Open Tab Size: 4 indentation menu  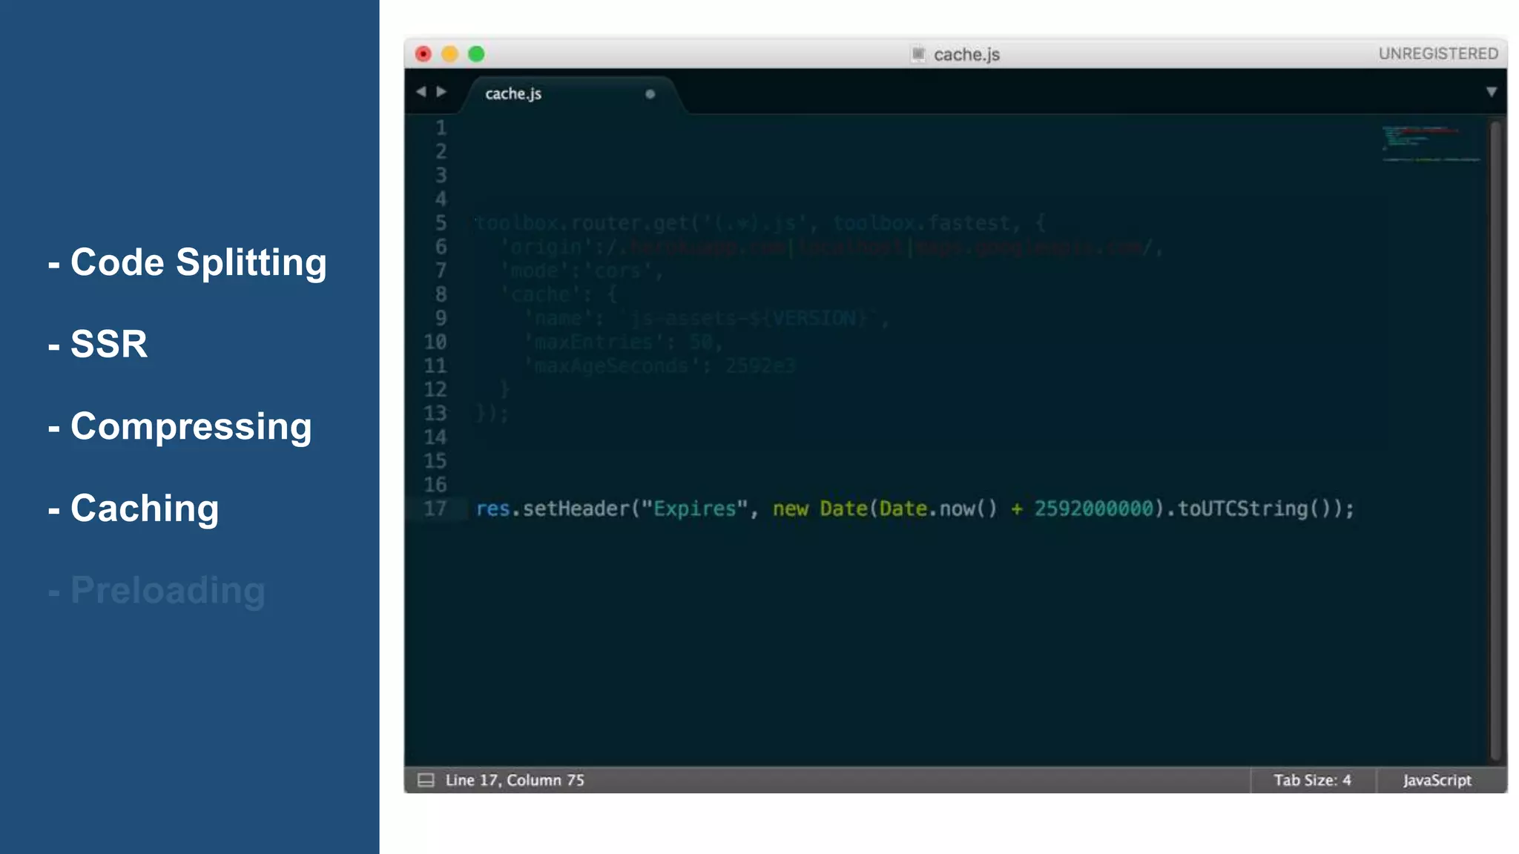pos(1312,780)
